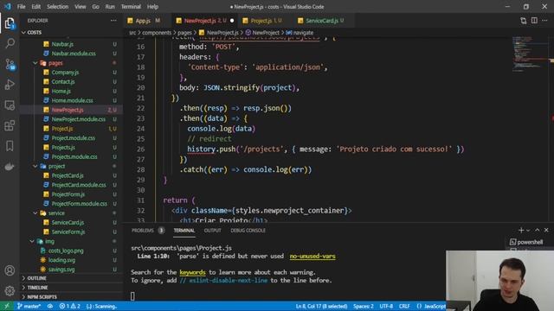Open the Edit menu
Viewport: 554px width, 311px height.
tap(36, 7)
